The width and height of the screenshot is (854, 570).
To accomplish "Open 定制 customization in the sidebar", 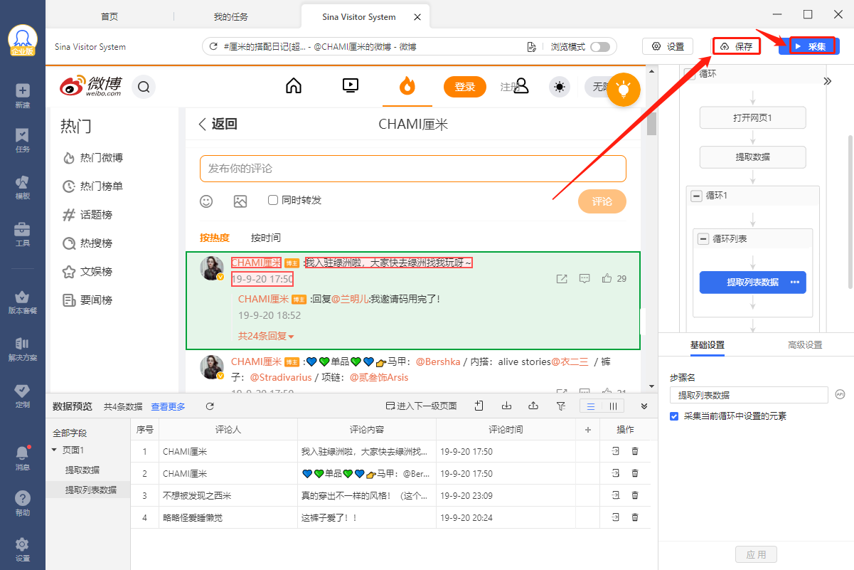I will coord(23,395).
